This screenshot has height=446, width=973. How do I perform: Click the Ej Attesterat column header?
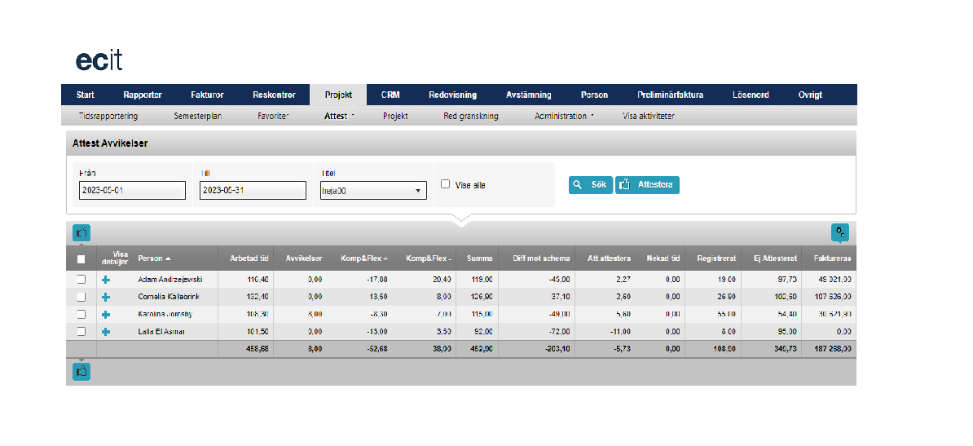point(774,258)
